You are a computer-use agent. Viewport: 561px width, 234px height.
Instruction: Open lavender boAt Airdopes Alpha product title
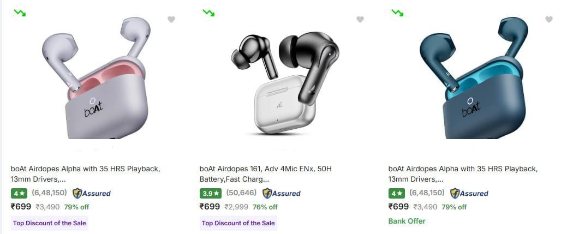[85, 173]
